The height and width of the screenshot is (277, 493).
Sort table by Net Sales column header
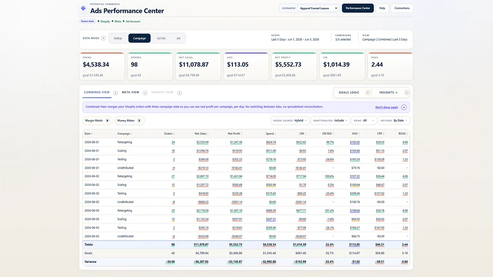point(202,134)
